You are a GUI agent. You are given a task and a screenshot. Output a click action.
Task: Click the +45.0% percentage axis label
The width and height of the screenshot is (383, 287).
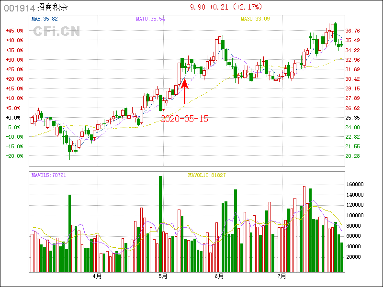[x=14, y=31]
